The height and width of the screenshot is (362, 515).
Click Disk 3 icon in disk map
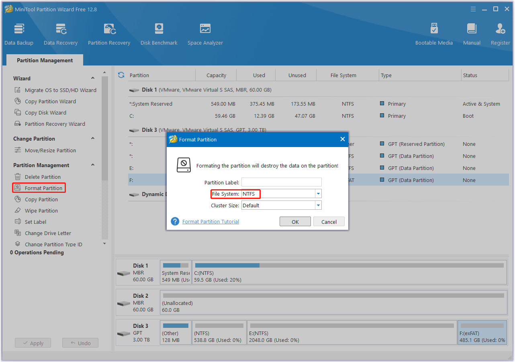(x=124, y=333)
